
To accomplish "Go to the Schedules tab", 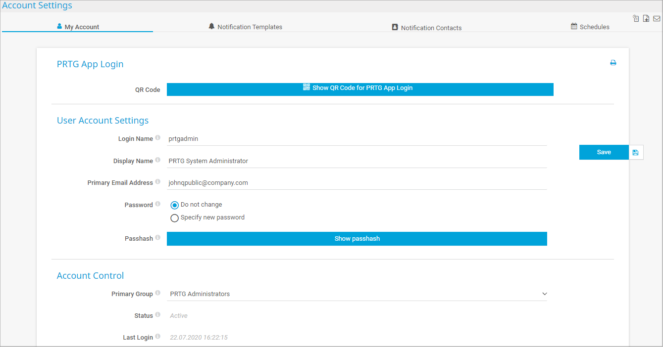I will (x=590, y=27).
